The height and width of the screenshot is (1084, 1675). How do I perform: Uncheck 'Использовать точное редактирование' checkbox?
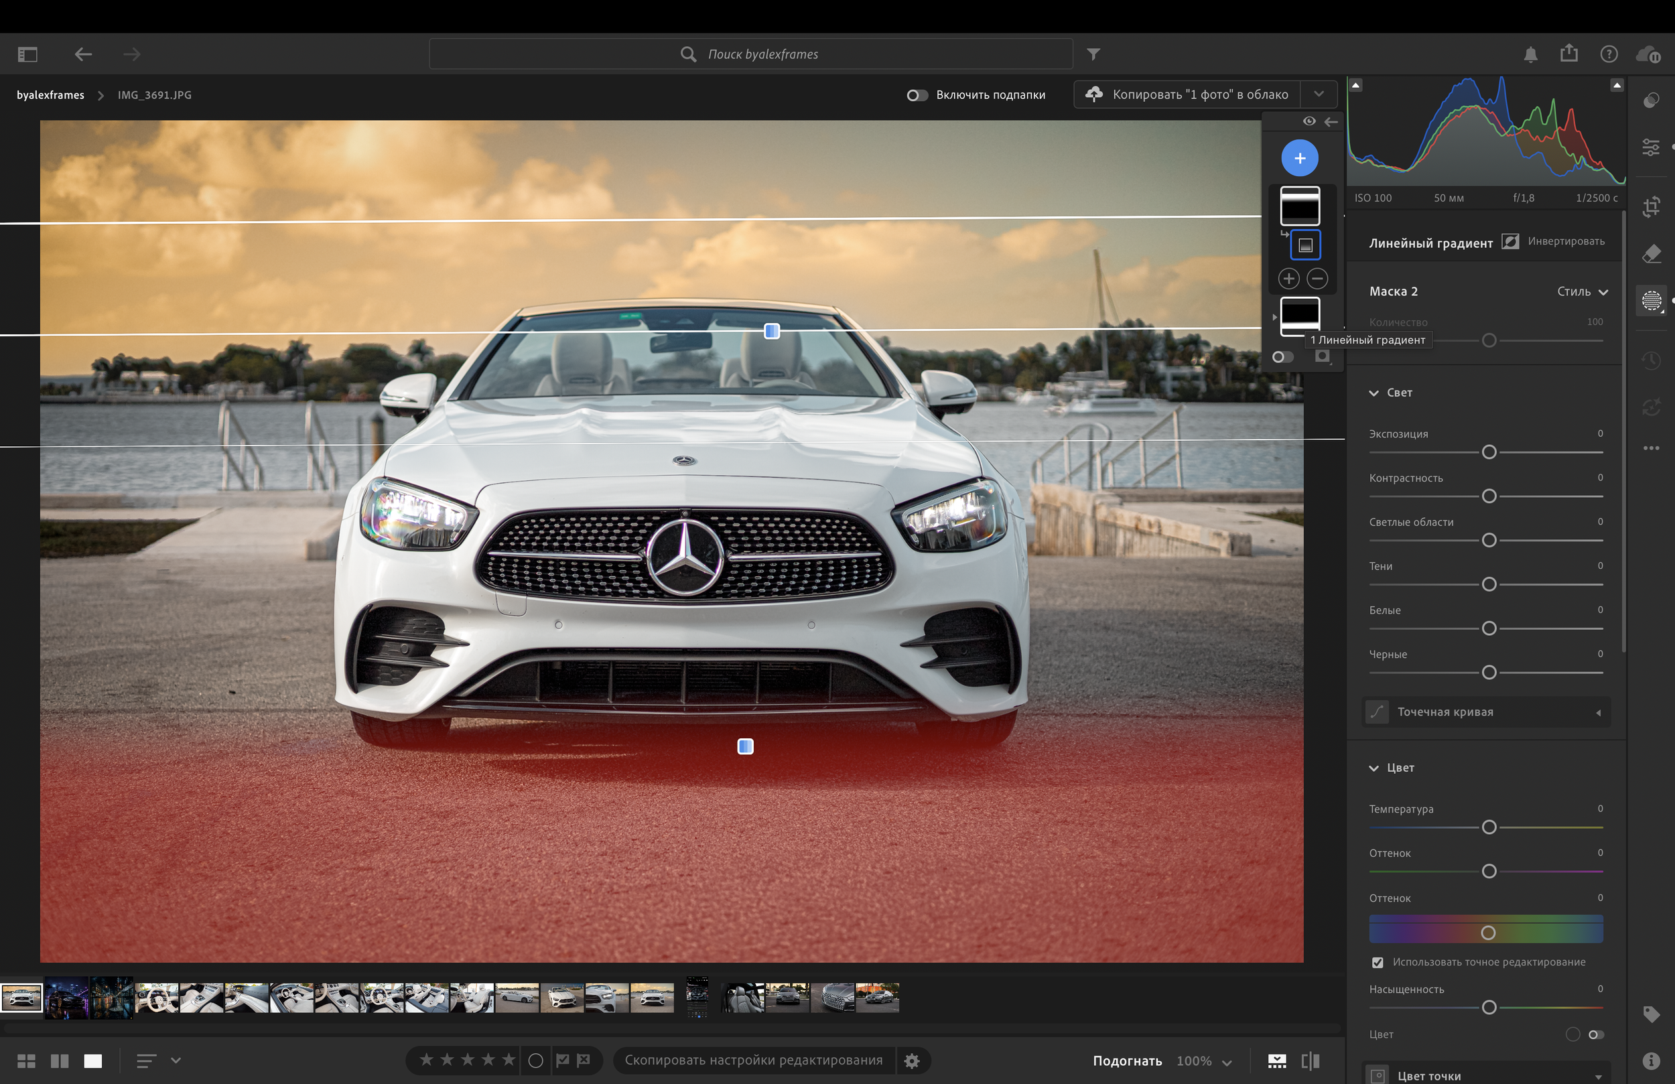click(1378, 962)
